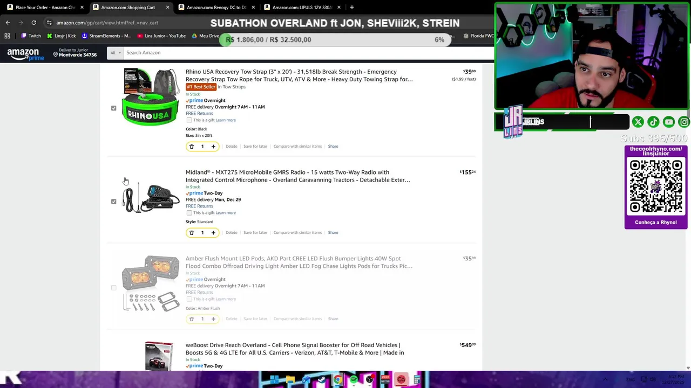Mark Amber LED Pods as a gift
Viewport: 691px width, 388px height.
point(189,299)
